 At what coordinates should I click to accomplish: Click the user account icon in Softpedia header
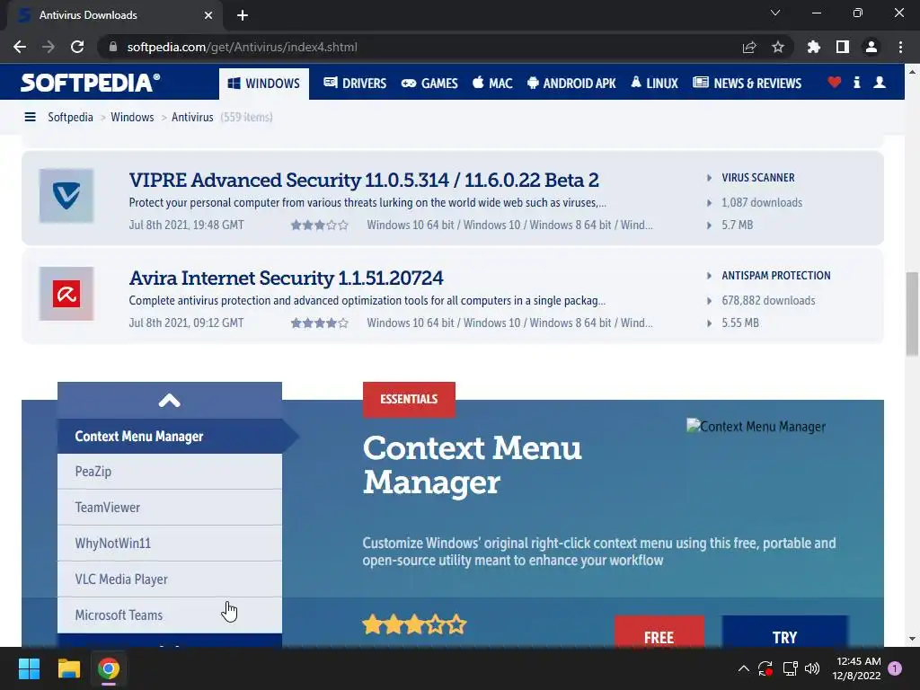[x=880, y=82]
